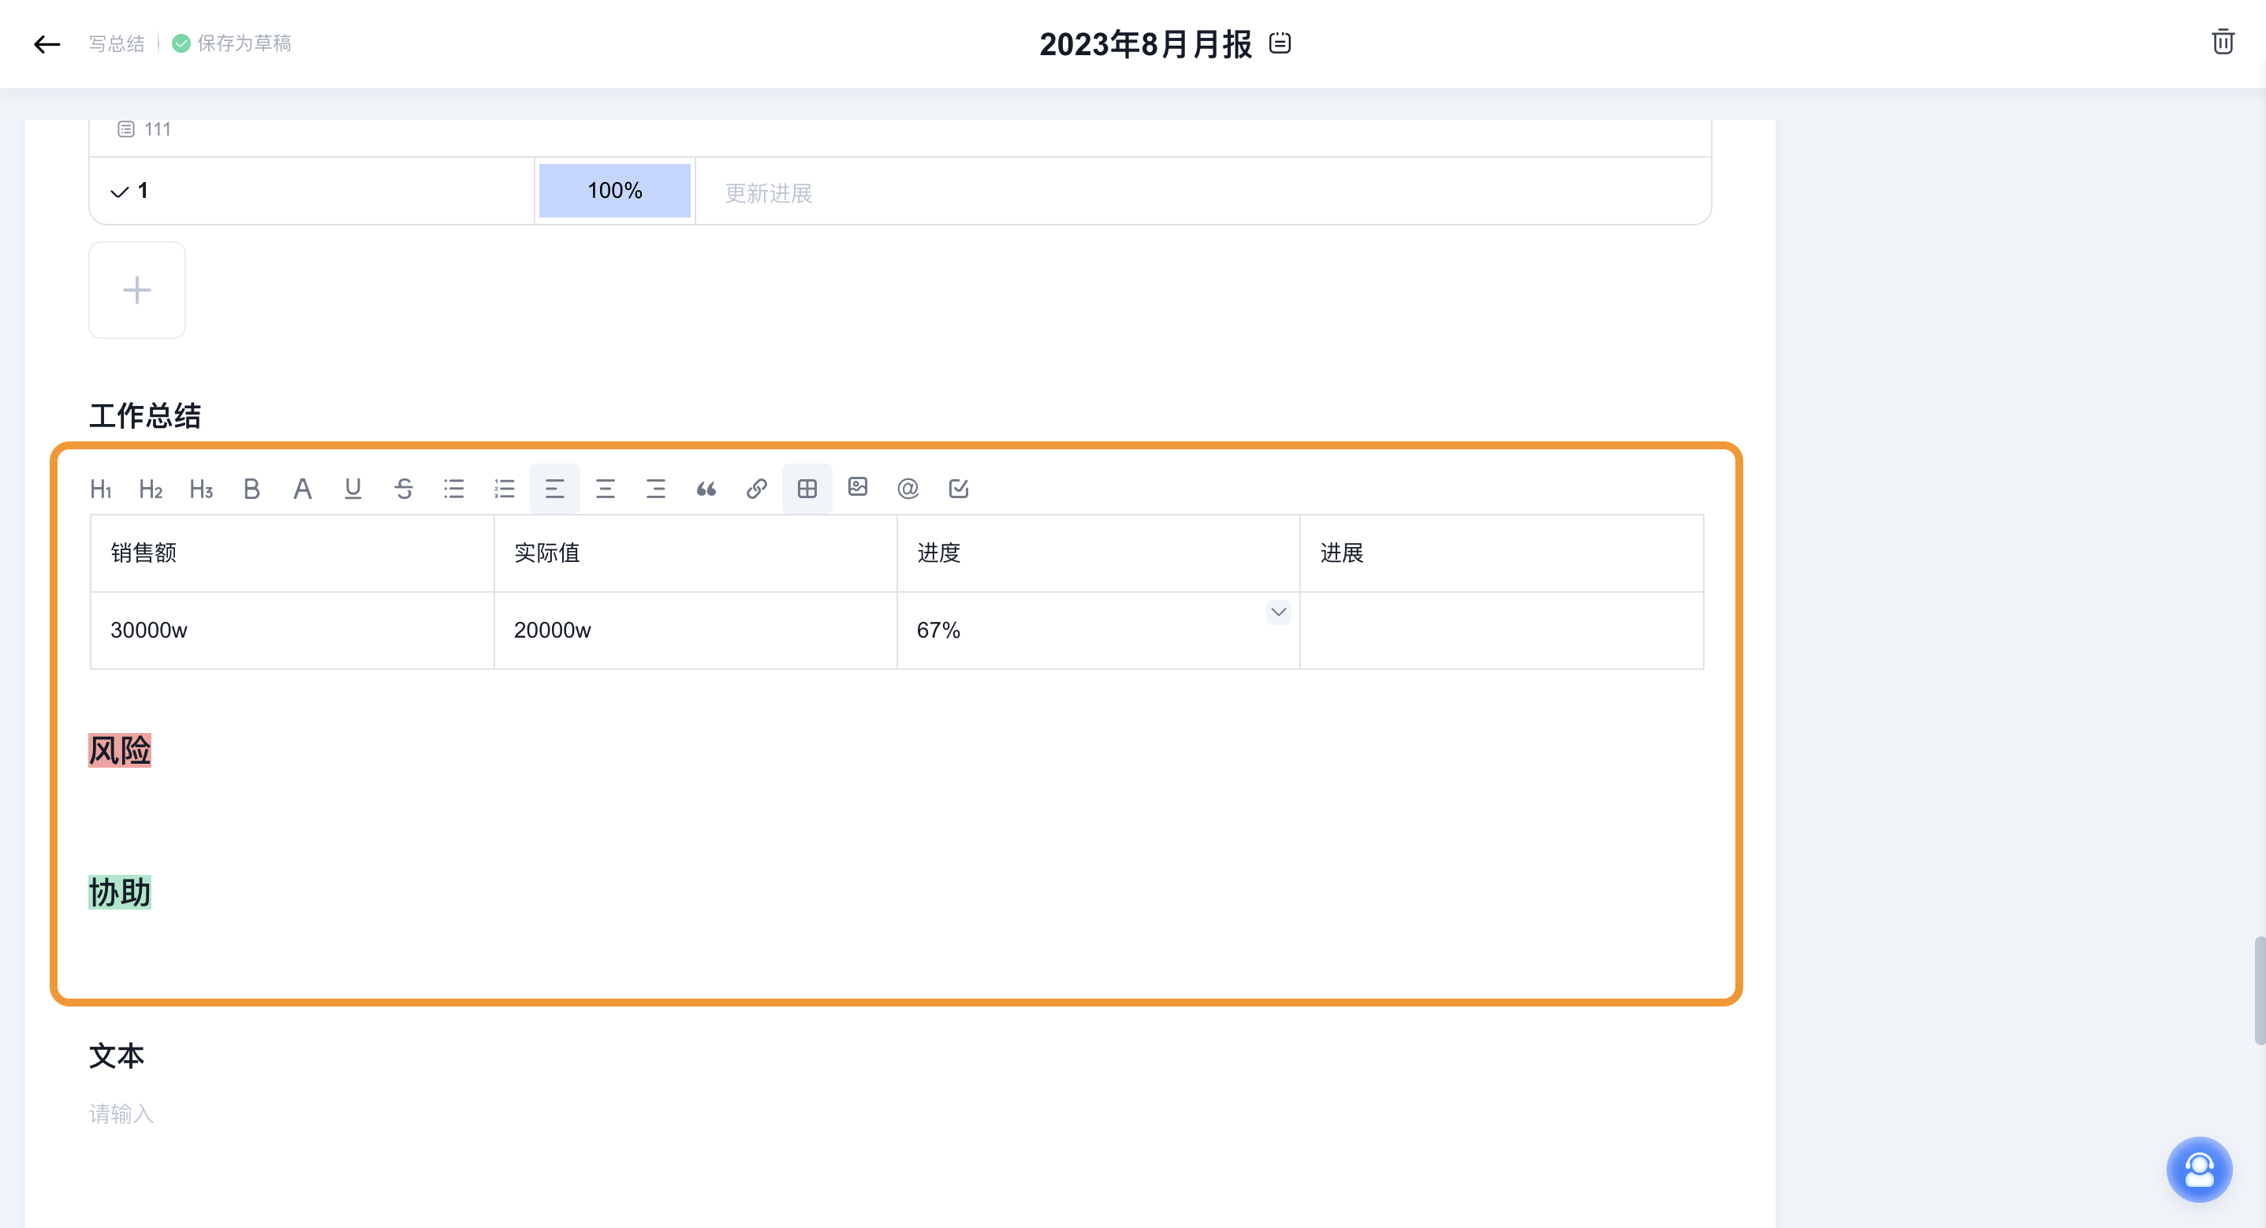Toggle underline formatting
This screenshot has height=1228, width=2266.
(352, 488)
